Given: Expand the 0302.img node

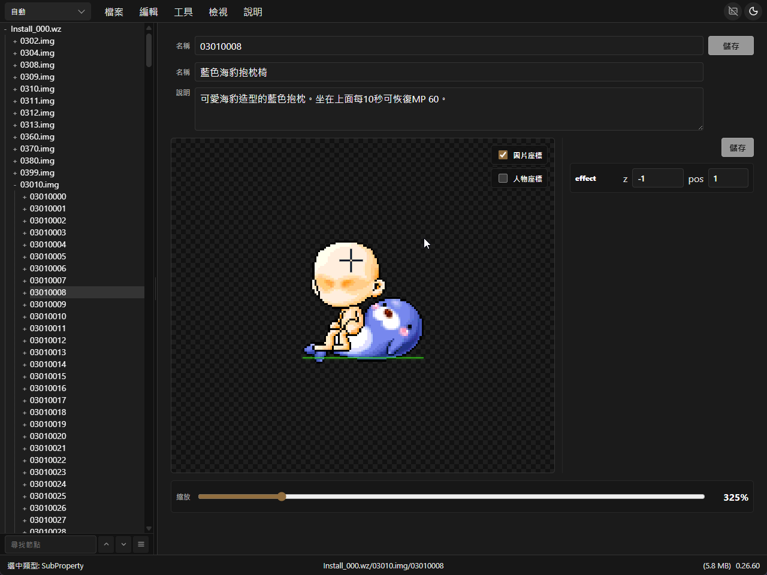Looking at the screenshot, I should point(15,41).
